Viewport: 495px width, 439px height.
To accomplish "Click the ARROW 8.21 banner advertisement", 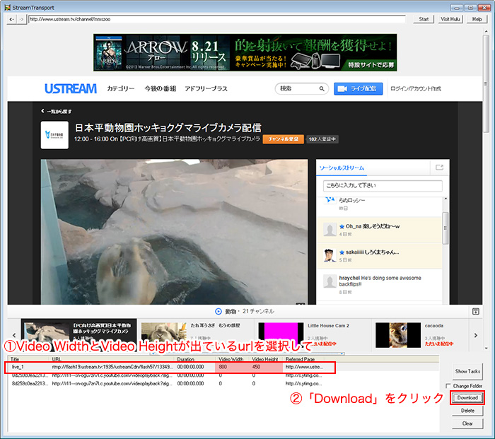I will (x=245, y=52).
